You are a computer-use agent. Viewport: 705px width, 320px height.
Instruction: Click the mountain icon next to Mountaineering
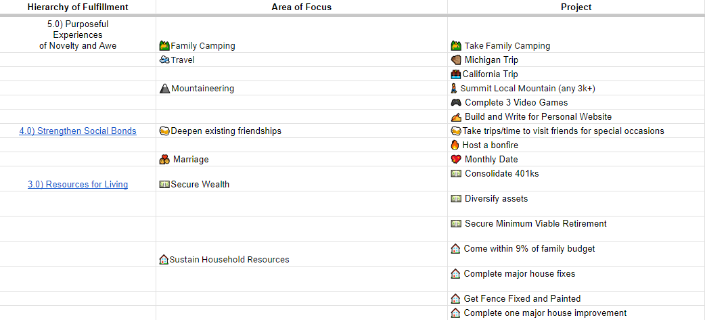(x=164, y=89)
